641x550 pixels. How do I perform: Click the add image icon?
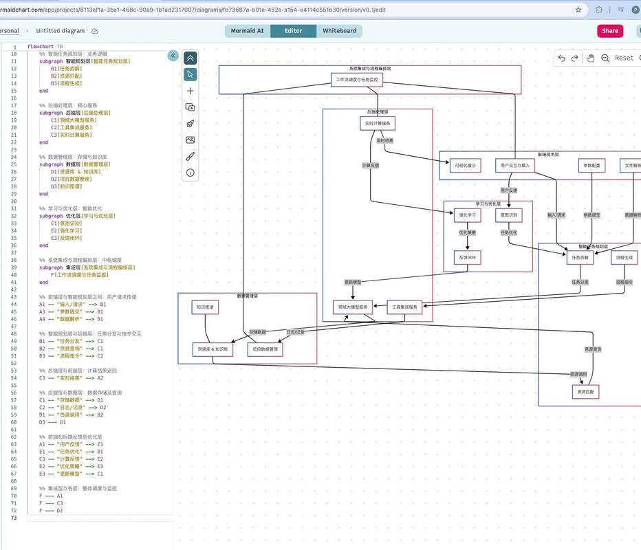[191, 140]
